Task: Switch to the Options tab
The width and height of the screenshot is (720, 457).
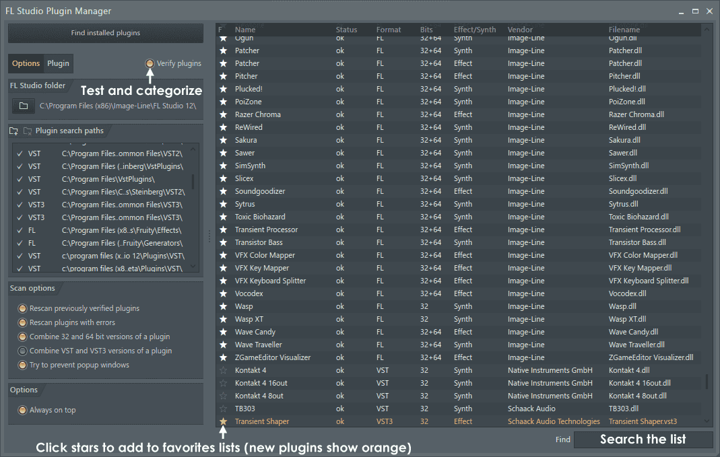Action: click(x=26, y=63)
